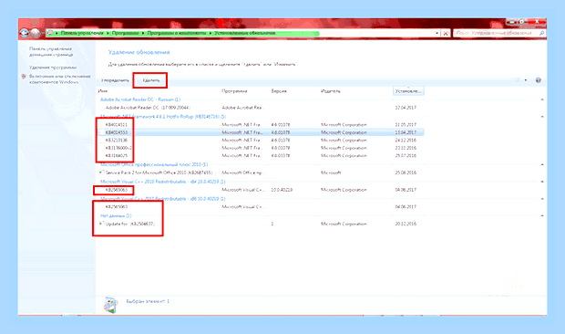This screenshot has width=565, height=334.
Task: Click icon of Service Pack 2 for Office row
Action: coord(102,172)
